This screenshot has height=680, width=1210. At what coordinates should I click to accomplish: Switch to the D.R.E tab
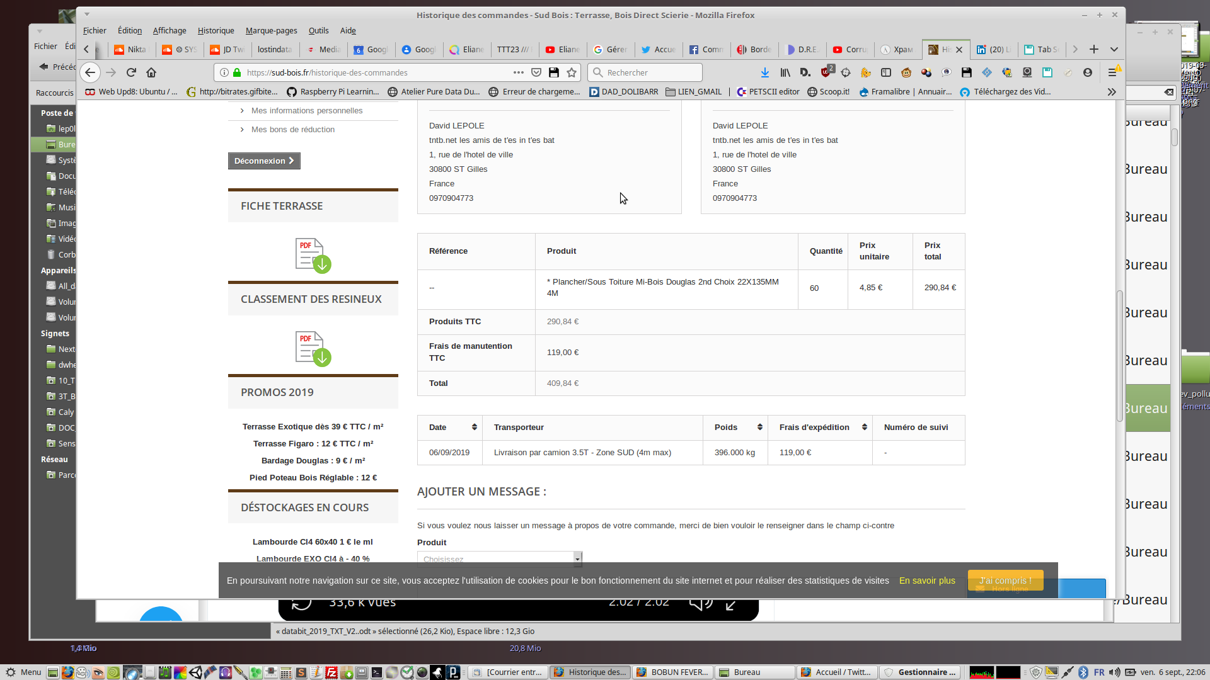[x=802, y=49]
